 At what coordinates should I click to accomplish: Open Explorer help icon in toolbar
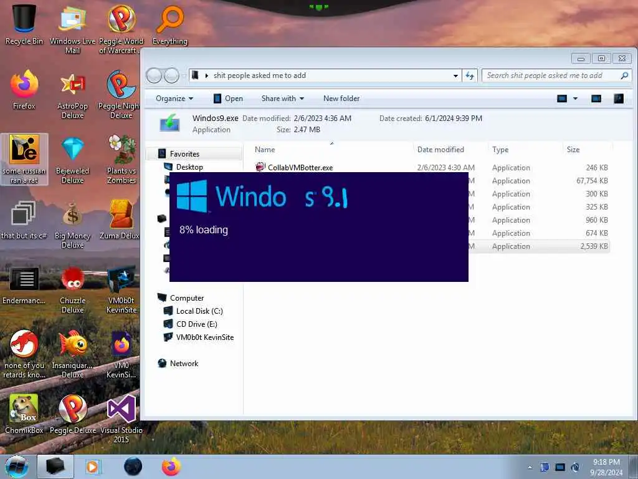pyautogui.click(x=619, y=99)
